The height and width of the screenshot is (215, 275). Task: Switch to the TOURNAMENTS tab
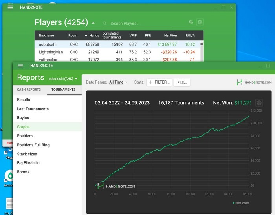pyautogui.click(x=64, y=89)
